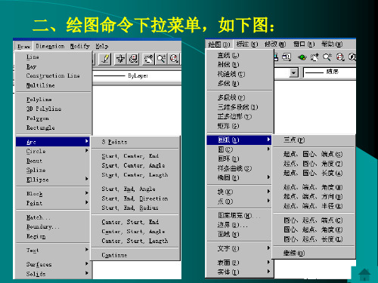Choose Donut from the Draw menu

(x=53, y=161)
